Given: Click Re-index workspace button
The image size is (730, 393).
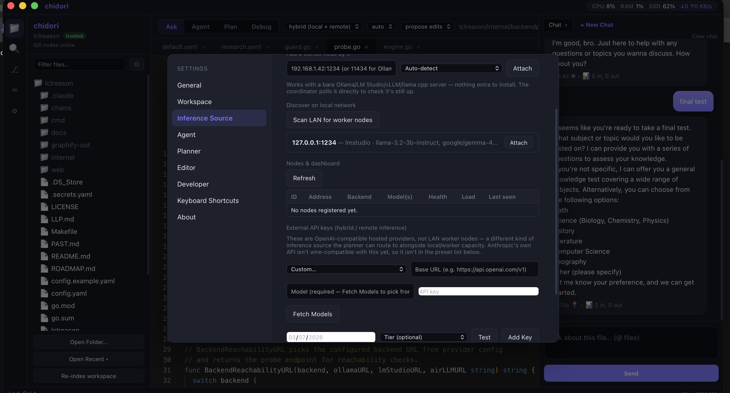Looking at the screenshot, I should click(89, 376).
